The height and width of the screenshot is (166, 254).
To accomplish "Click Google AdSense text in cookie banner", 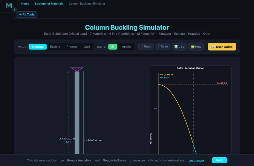I will (114, 160).
